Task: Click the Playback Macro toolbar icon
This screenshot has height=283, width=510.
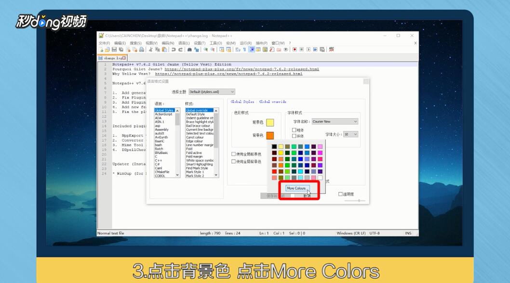Action: pos(309,50)
